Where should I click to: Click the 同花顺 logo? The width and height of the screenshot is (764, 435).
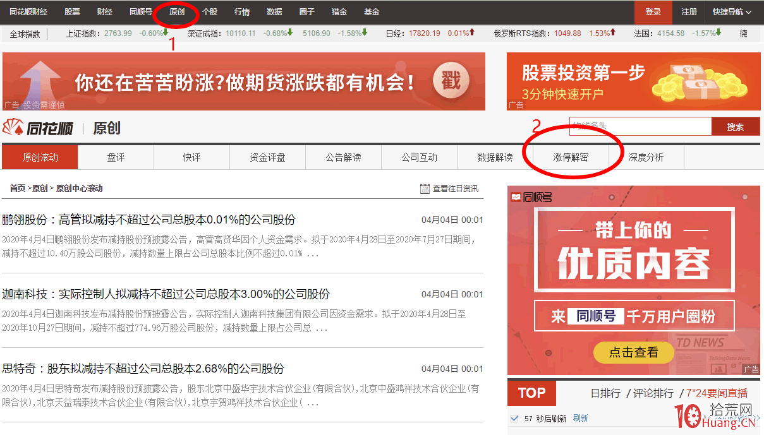click(x=38, y=128)
